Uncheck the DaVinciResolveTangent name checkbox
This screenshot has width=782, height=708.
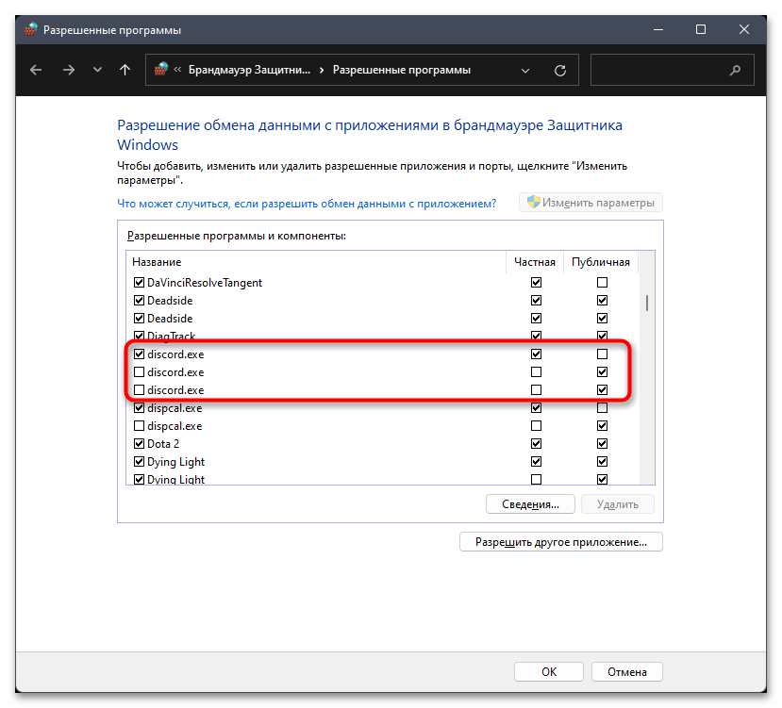(x=140, y=283)
